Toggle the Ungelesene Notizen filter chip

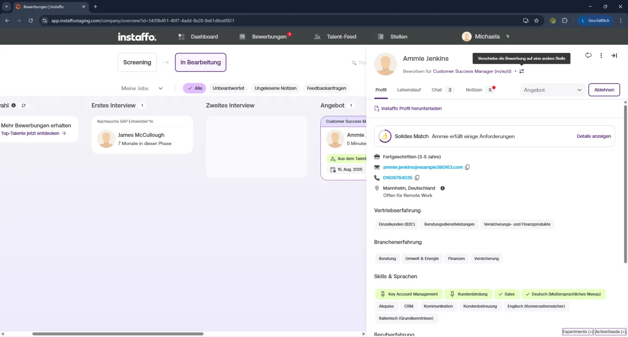[276, 88]
